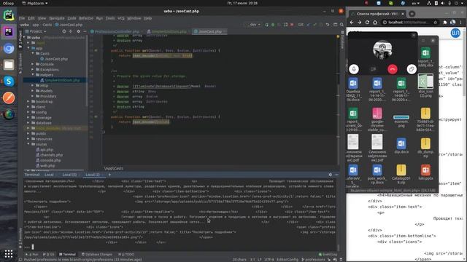This screenshot has width=467, height=262.
Task: Hide the Project panel with minus icon
Action: tap(85, 31)
